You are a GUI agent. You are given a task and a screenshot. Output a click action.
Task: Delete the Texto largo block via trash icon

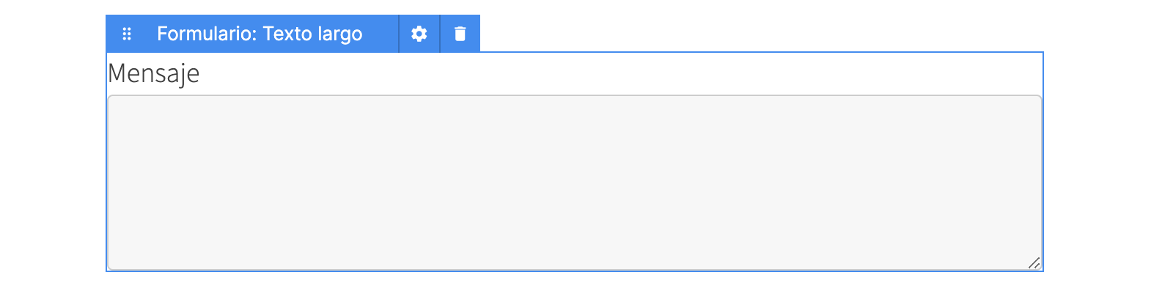coord(460,34)
